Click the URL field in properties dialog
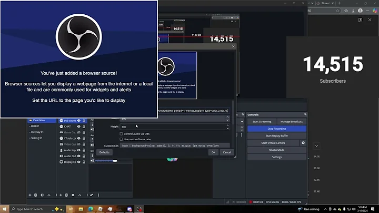379x213 pixels. click(x=193, y=111)
